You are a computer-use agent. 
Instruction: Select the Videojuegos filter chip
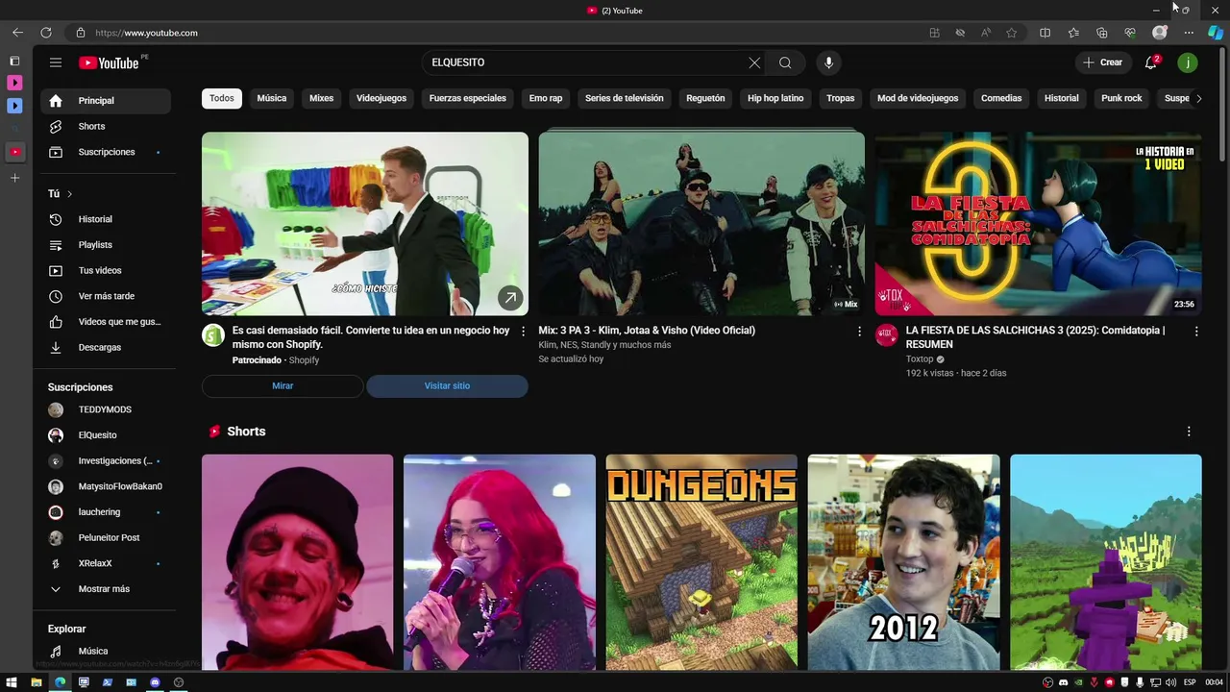381,98
